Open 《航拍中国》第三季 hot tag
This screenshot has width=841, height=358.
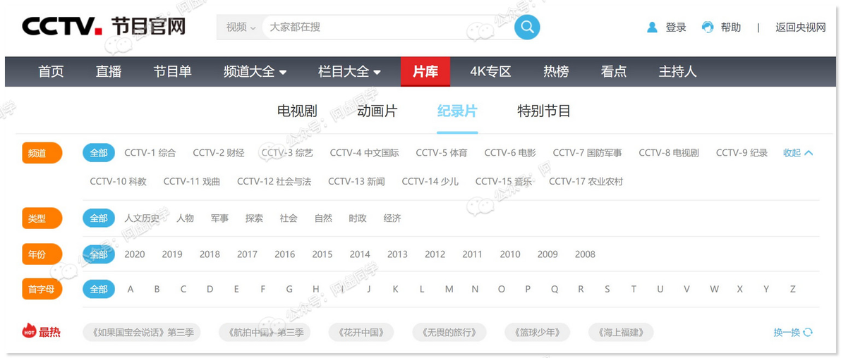pos(265,332)
